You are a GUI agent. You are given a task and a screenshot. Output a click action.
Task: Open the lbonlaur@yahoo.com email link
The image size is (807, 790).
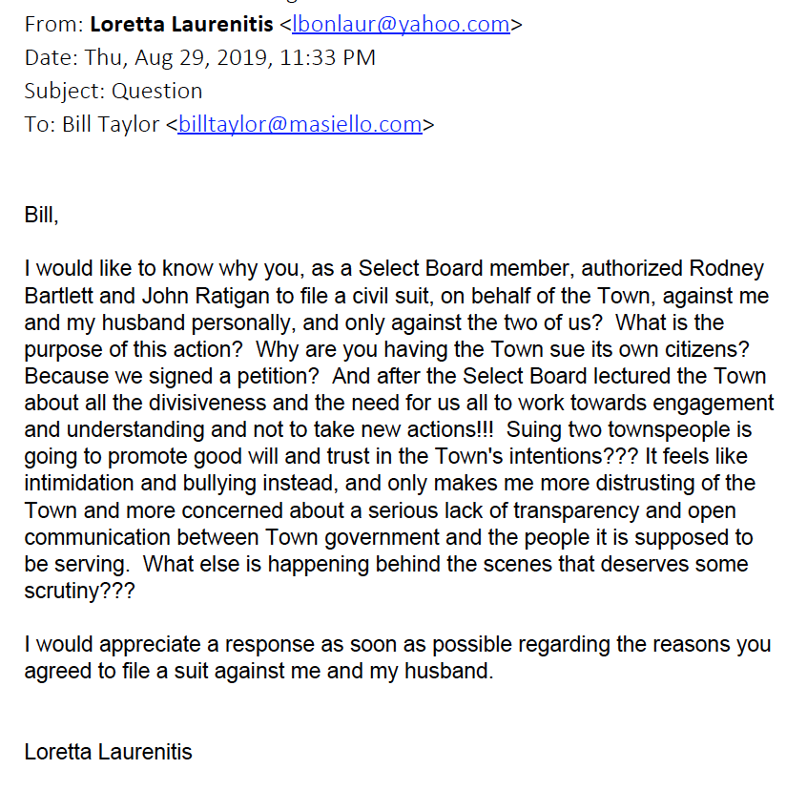(x=401, y=24)
